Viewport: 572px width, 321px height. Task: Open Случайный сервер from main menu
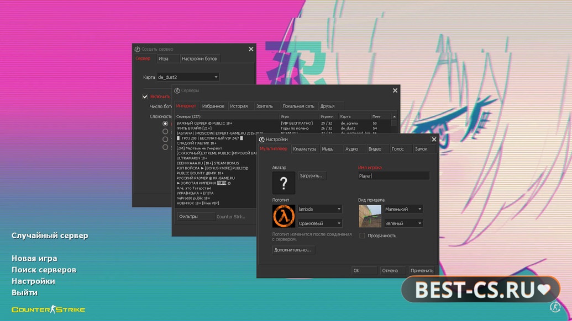coord(50,236)
